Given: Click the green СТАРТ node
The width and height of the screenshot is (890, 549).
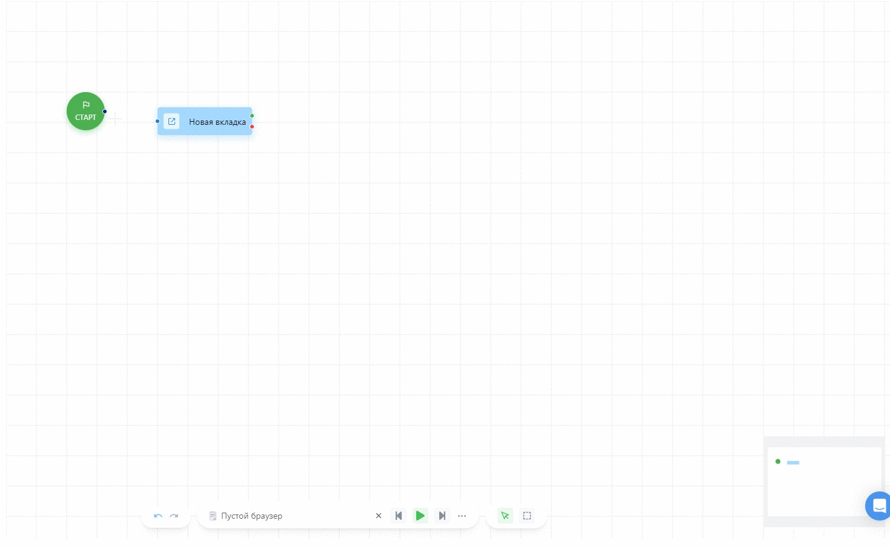Looking at the screenshot, I should [x=85, y=111].
